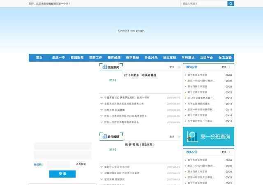Select 招生在线 in the navigation bar
Image resolution: width=263 pixels, height=185 pixels.
[x=169, y=58]
